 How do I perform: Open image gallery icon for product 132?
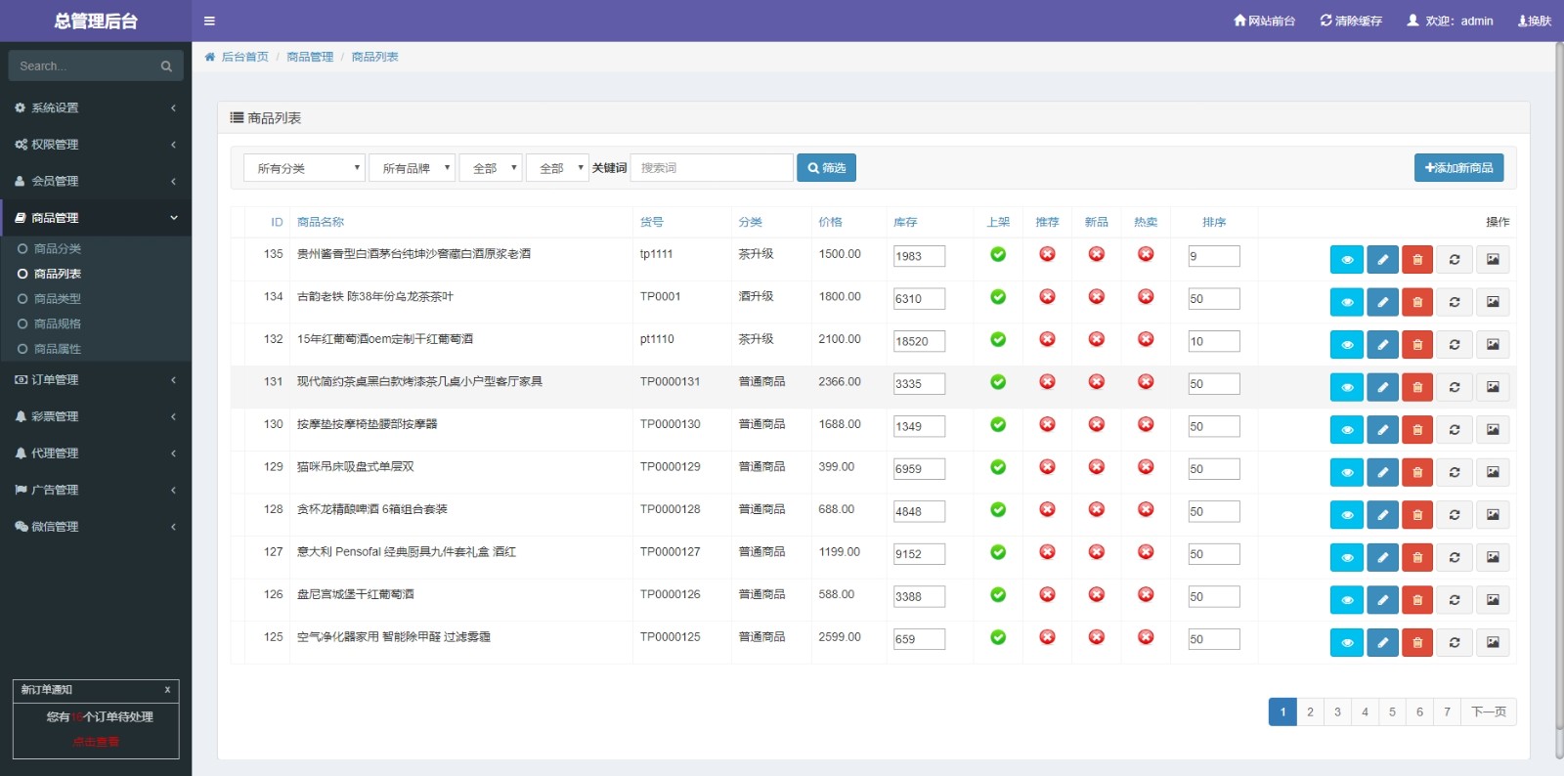[x=1493, y=344]
